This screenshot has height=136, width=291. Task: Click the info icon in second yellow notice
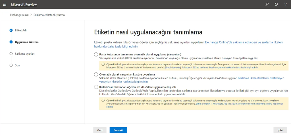[x=103, y=100]
